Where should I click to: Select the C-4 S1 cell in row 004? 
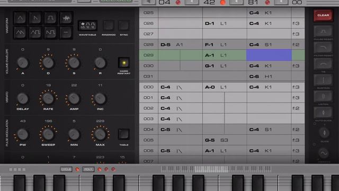coord(269,129)
